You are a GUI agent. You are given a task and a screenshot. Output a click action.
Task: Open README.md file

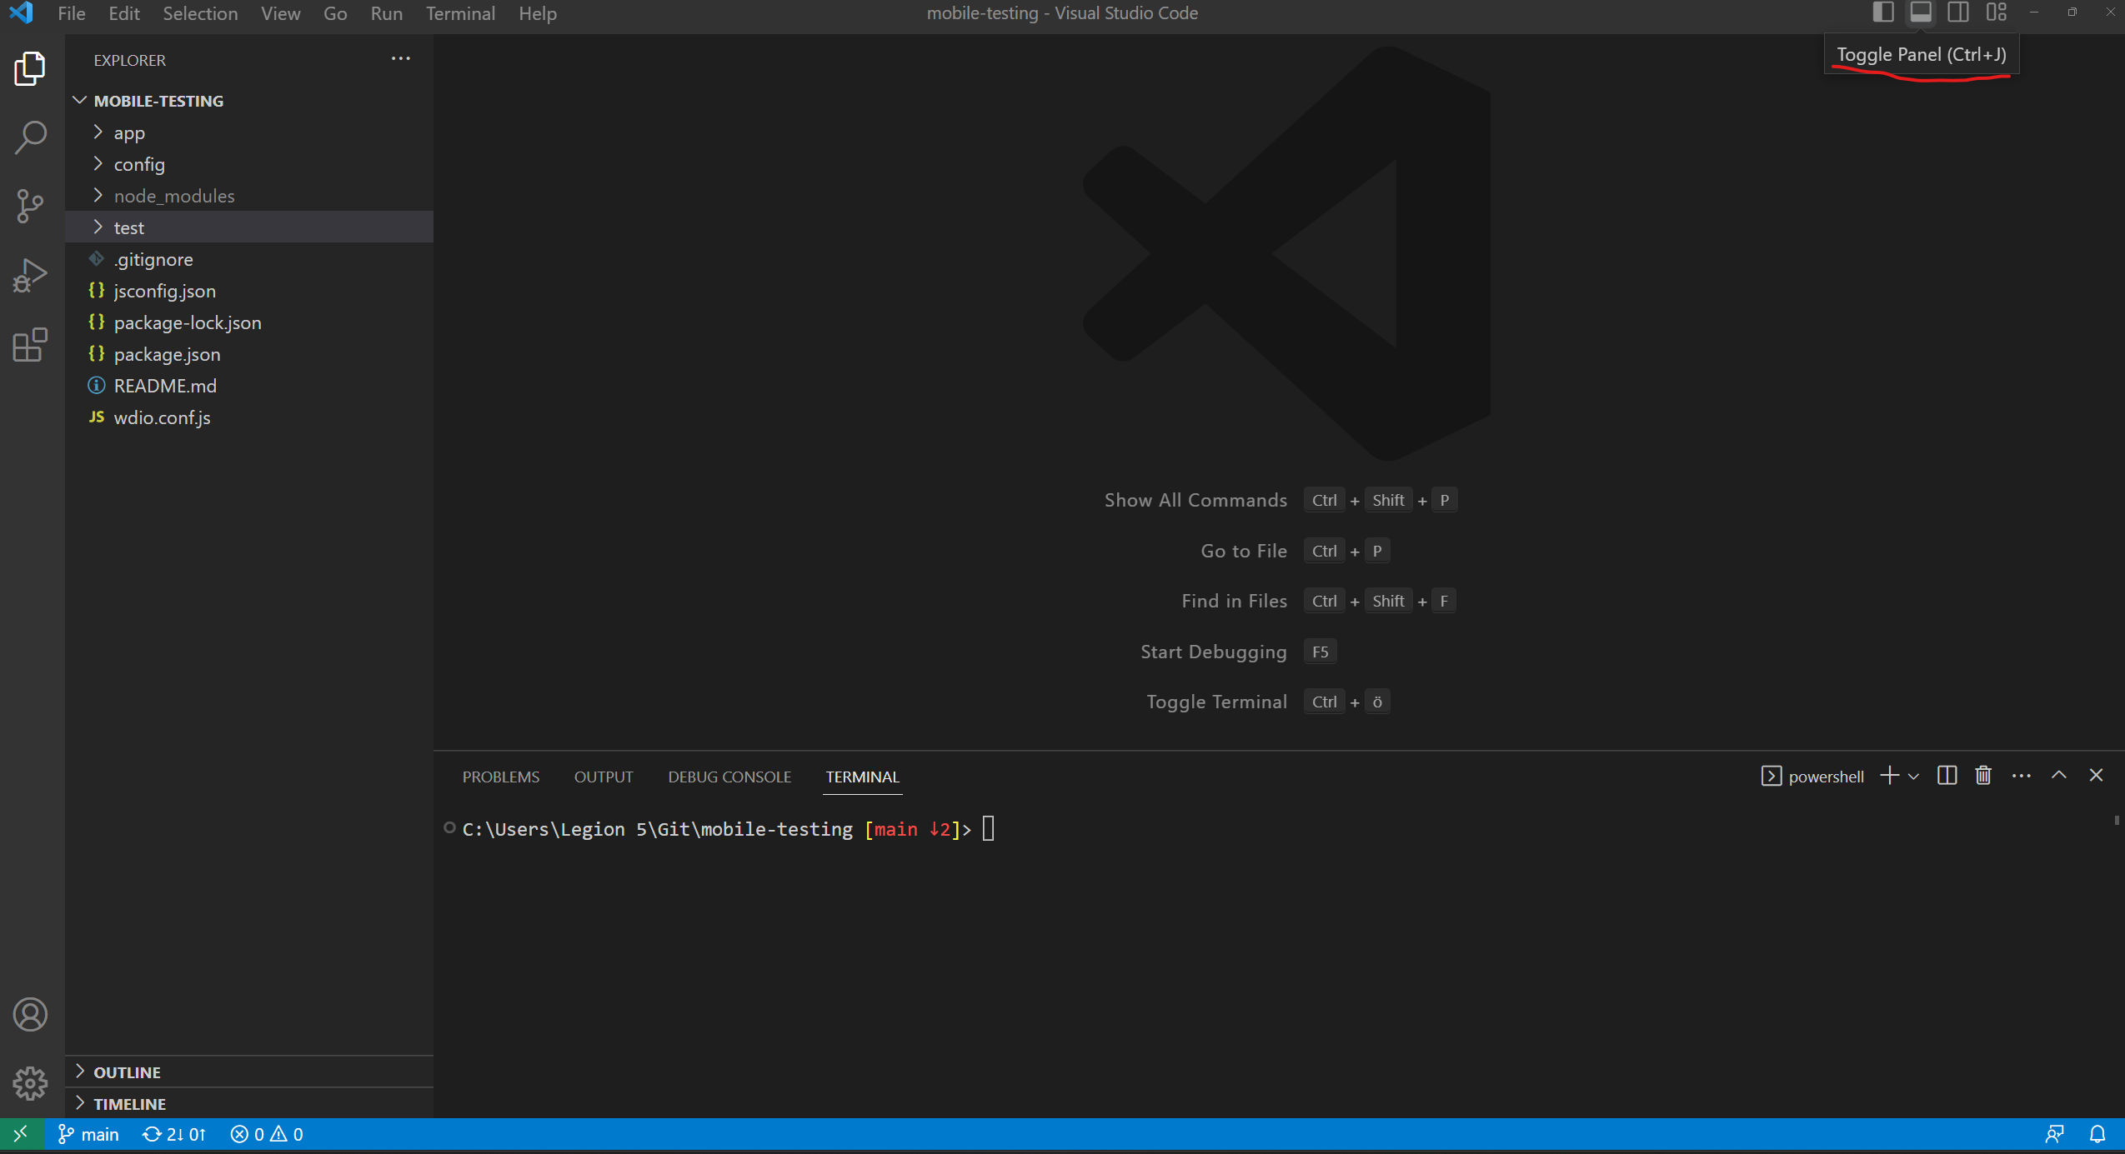[249, 386]
